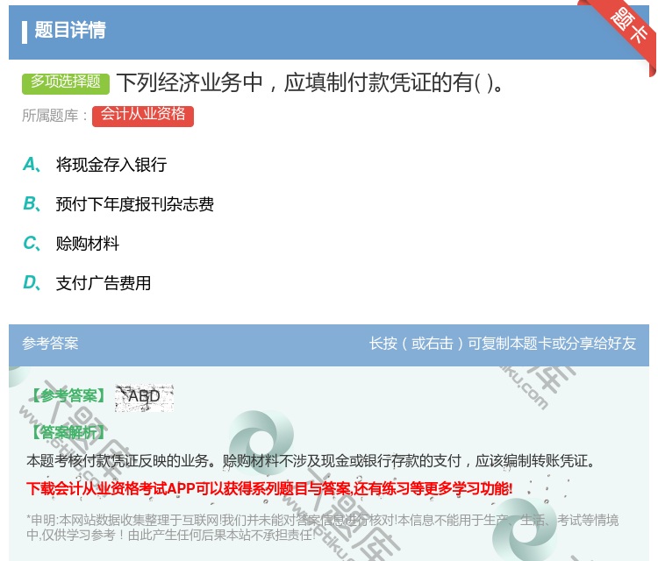Screen dimensions: 658x561
Task: Click the copy or share hint text
Action: [x=503, y=344]
